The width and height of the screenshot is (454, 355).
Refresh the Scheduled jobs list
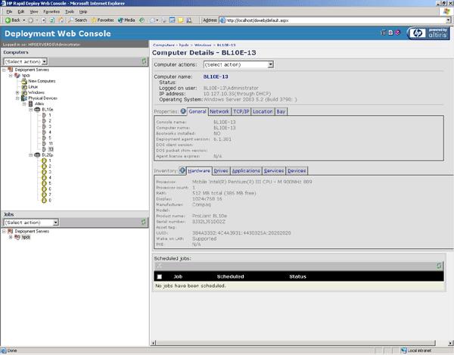point(439,266)
